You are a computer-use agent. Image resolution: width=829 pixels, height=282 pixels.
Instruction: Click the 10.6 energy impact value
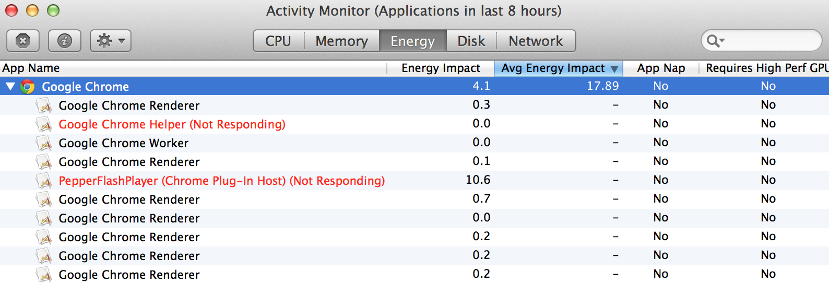tap(478, 180)
